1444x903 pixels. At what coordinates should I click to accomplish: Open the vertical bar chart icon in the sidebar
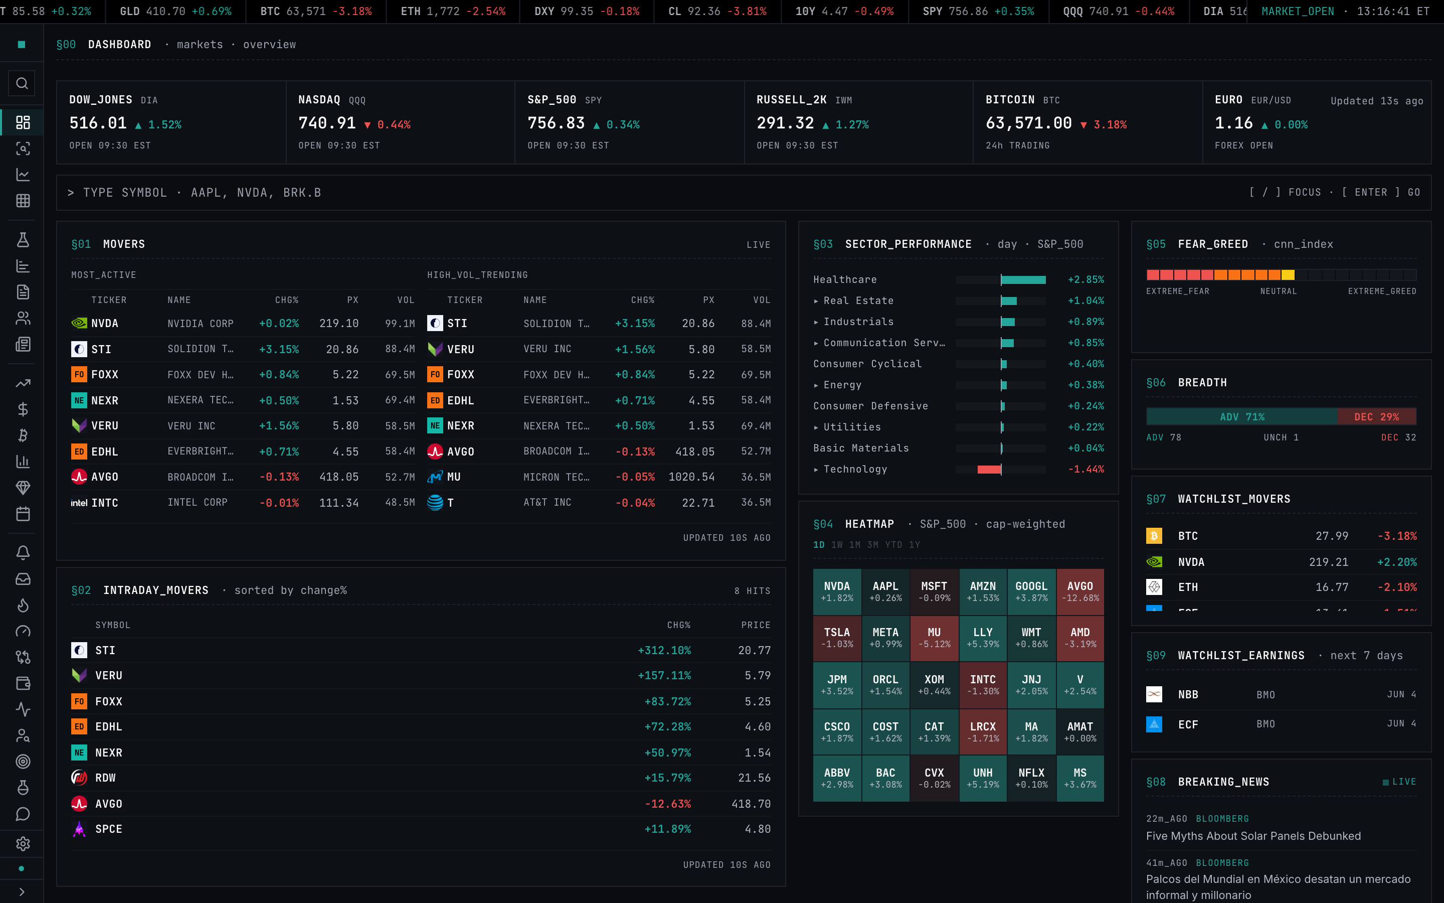(23, 462)
